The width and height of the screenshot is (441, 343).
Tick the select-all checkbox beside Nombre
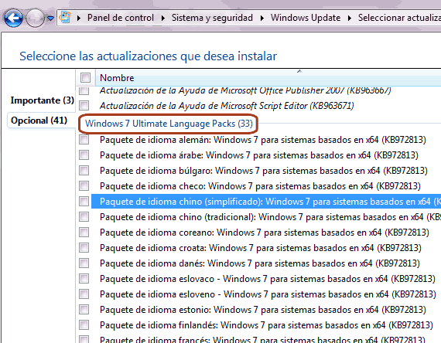pyautogui.click(x=85, y=77)
